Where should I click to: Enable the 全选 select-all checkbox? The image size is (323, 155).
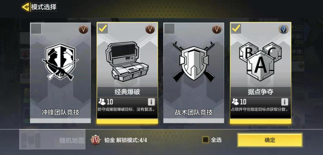click(x=206, y=140)
